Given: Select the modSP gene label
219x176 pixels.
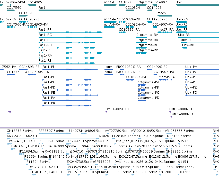Looking at the screenshot, I should point(162,13).
